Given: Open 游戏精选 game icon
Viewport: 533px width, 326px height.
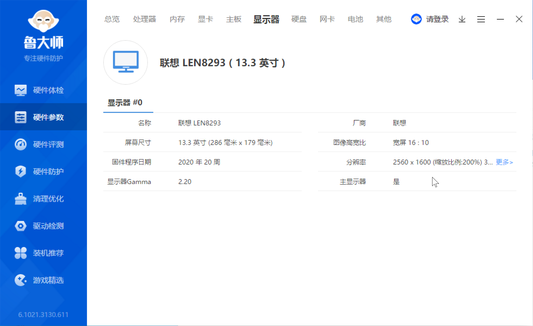Looking at the screenshot, I should click(21, 280).
